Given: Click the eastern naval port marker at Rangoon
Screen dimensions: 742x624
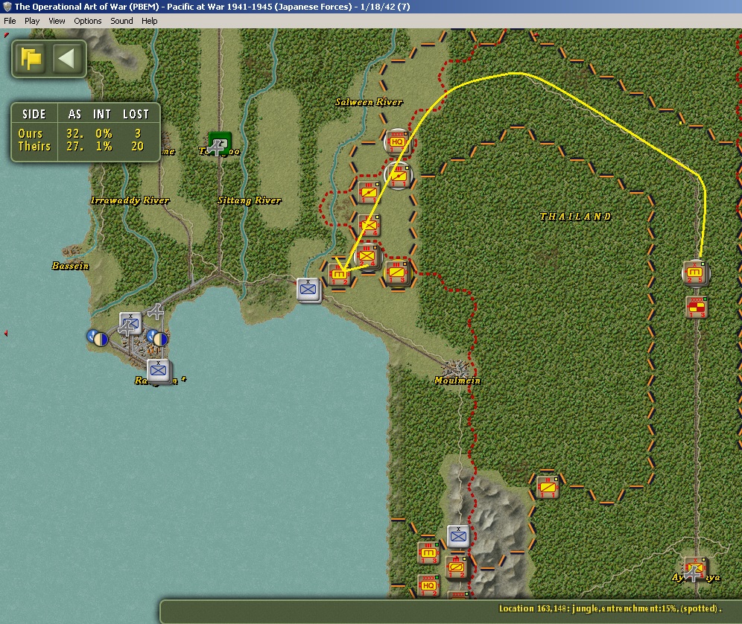Looking at the screenshot, I should (157, 338).
